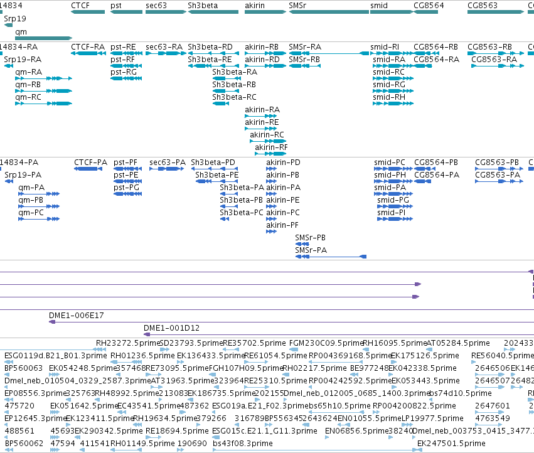Select the CTCF gene glyph
The width and height of the screenshot is (534, 453).
88,12
